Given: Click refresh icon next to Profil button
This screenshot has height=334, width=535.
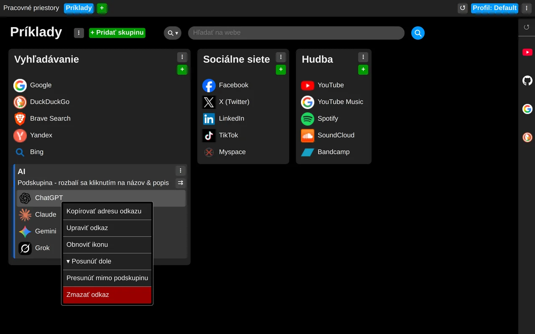Looking at the screenshot, I should tap(463, 8).
